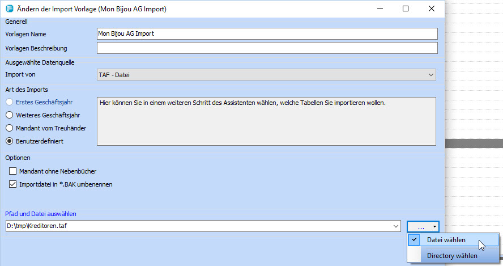The width and height of the screenshot is (503, 266).
Task: Maximize the import template dialog
Action: click(406, 9)
